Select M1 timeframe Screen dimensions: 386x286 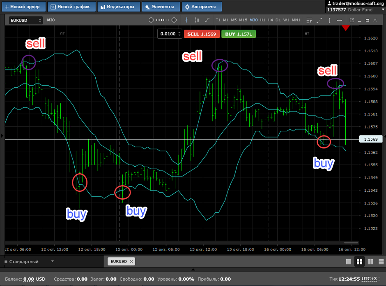tap(225, 20)
